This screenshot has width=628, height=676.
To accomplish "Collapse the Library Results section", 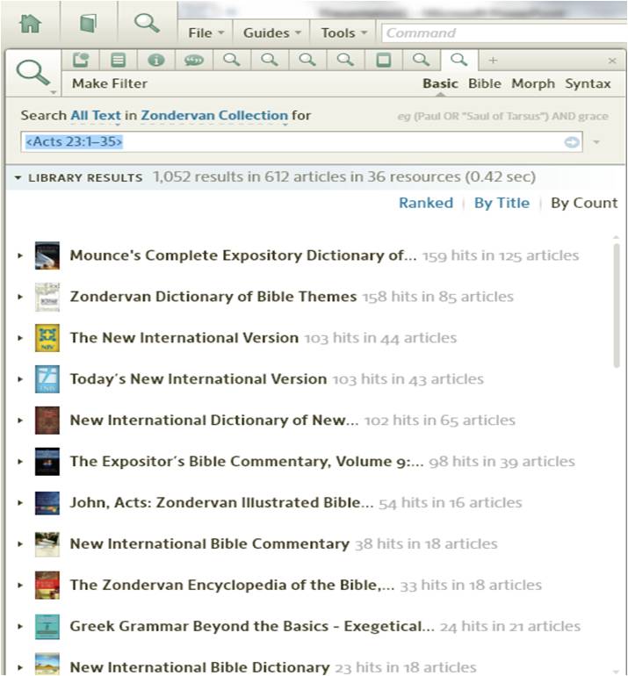I will coord(18,177).
